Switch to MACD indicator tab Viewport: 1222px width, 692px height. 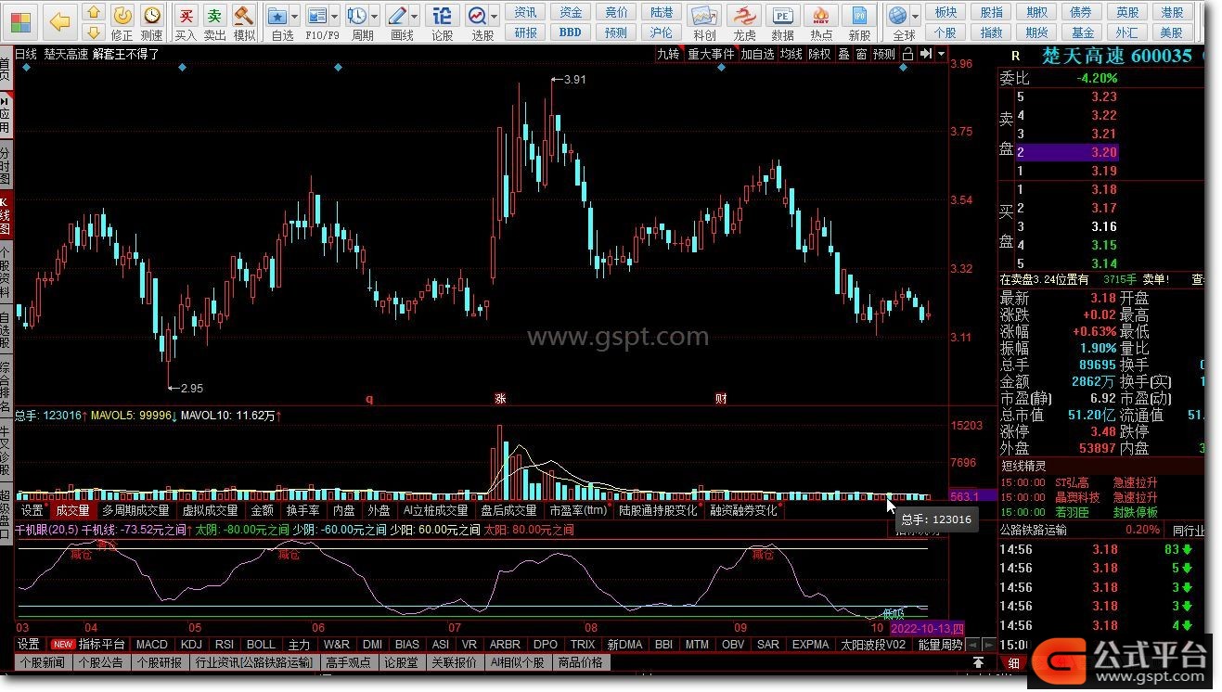click(151, 644)
